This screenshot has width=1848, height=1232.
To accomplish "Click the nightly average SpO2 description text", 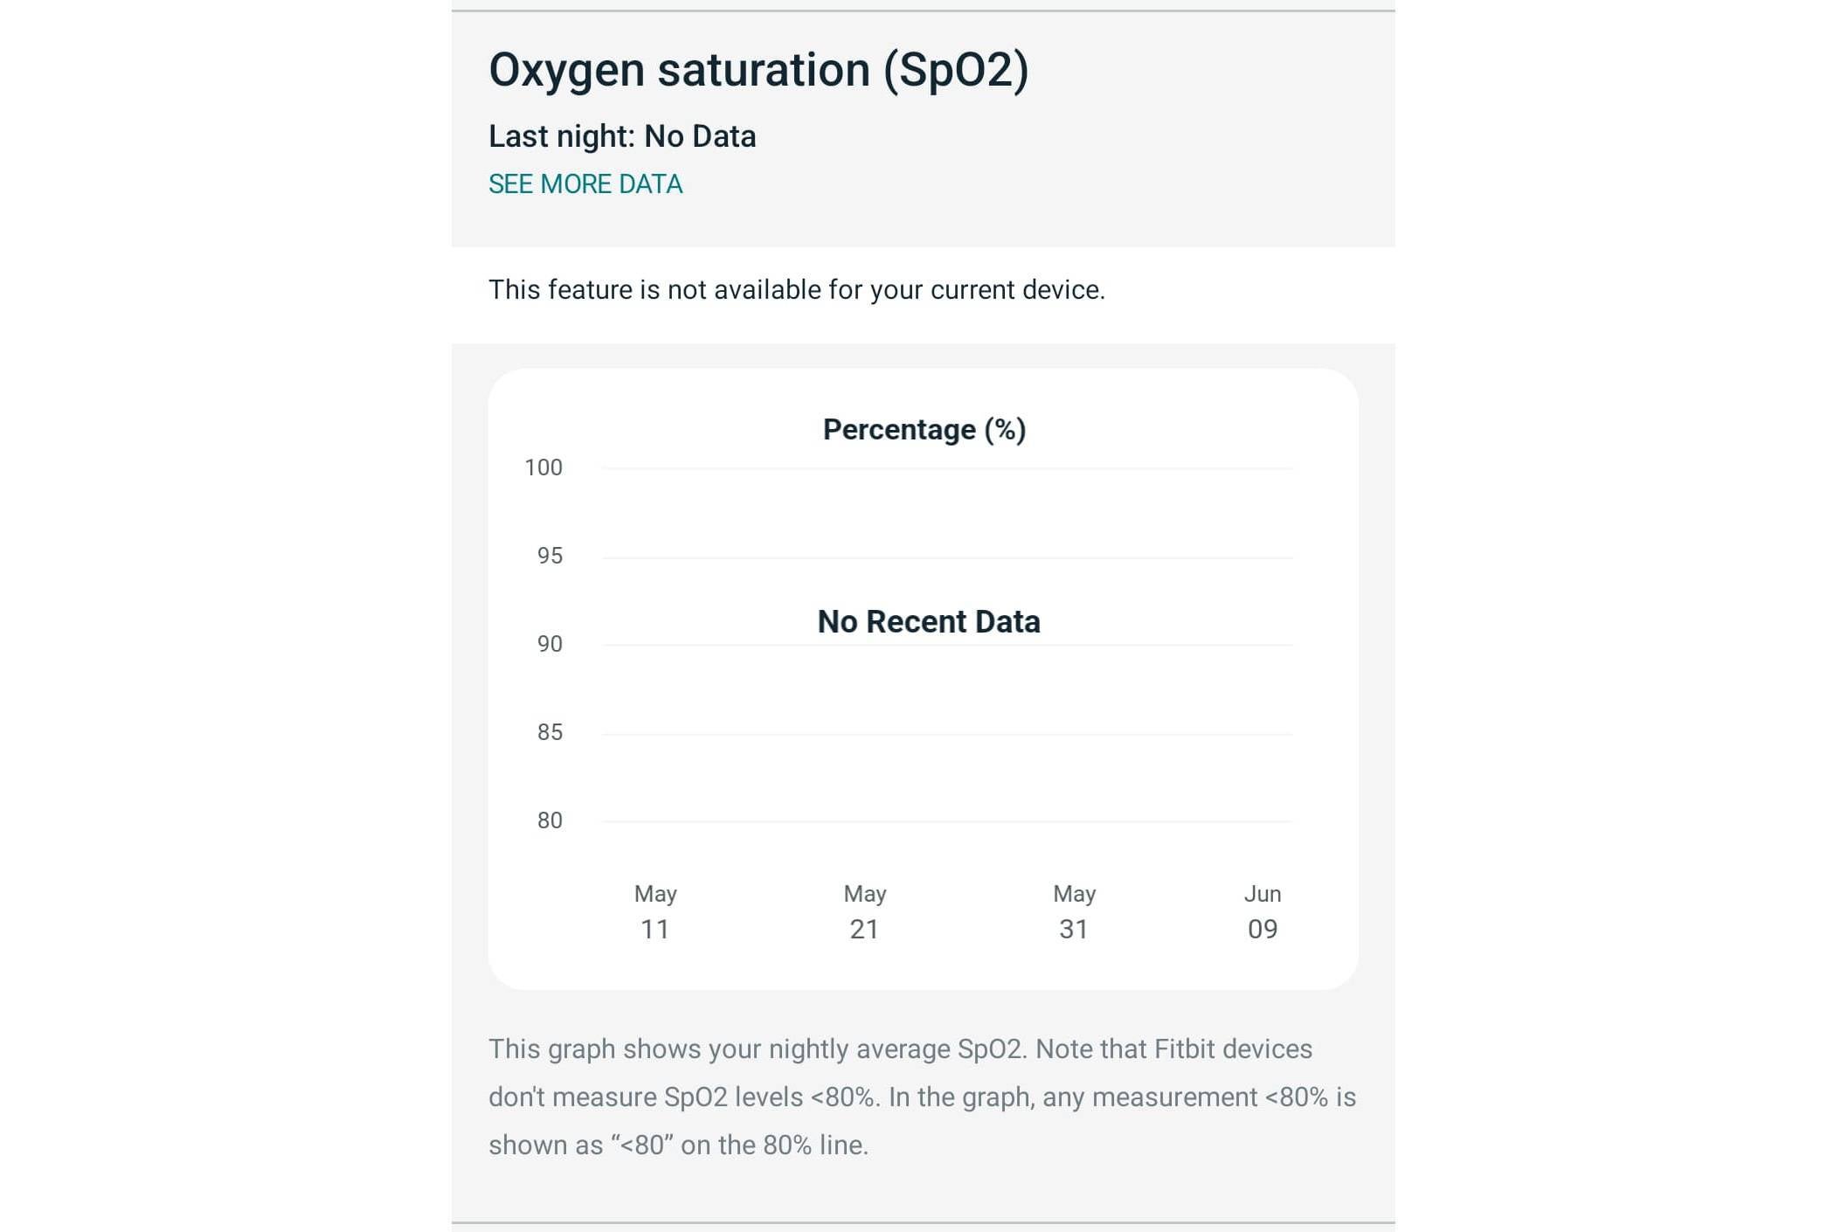I will [922, 1097].
